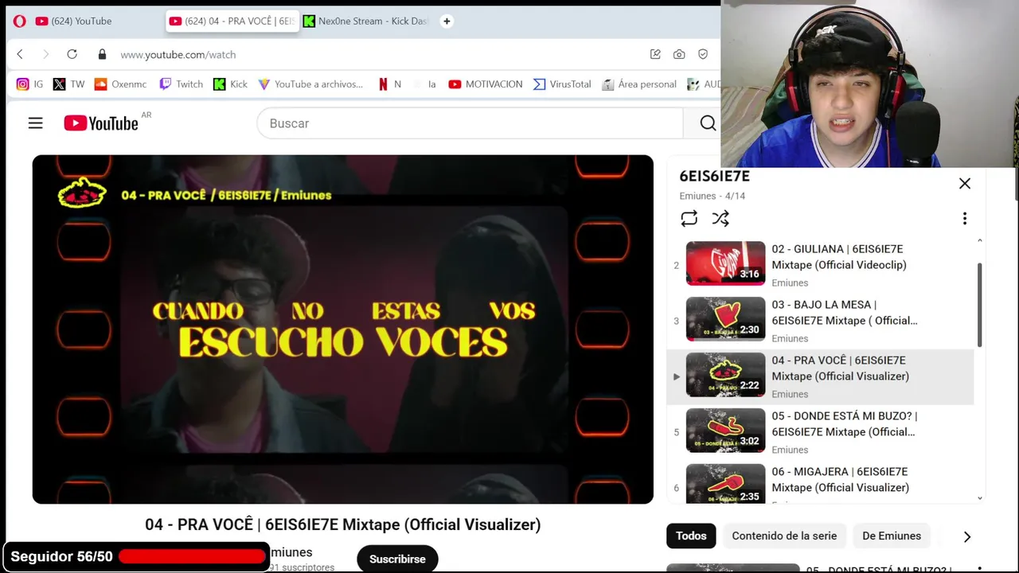
Task: Go to the YouTube home logo
Action: coord(101,123)
